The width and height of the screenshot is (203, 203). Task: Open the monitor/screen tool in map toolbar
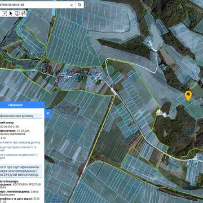click(x=17, y=14)
